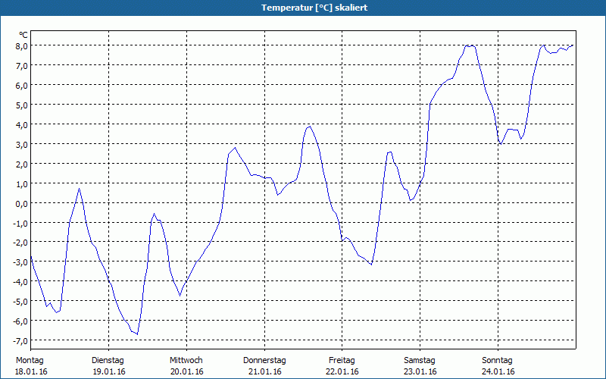Screen dimensions: 606x379
Task: Select the Montag 18.01.16 axis label
Action: (31, 366)
